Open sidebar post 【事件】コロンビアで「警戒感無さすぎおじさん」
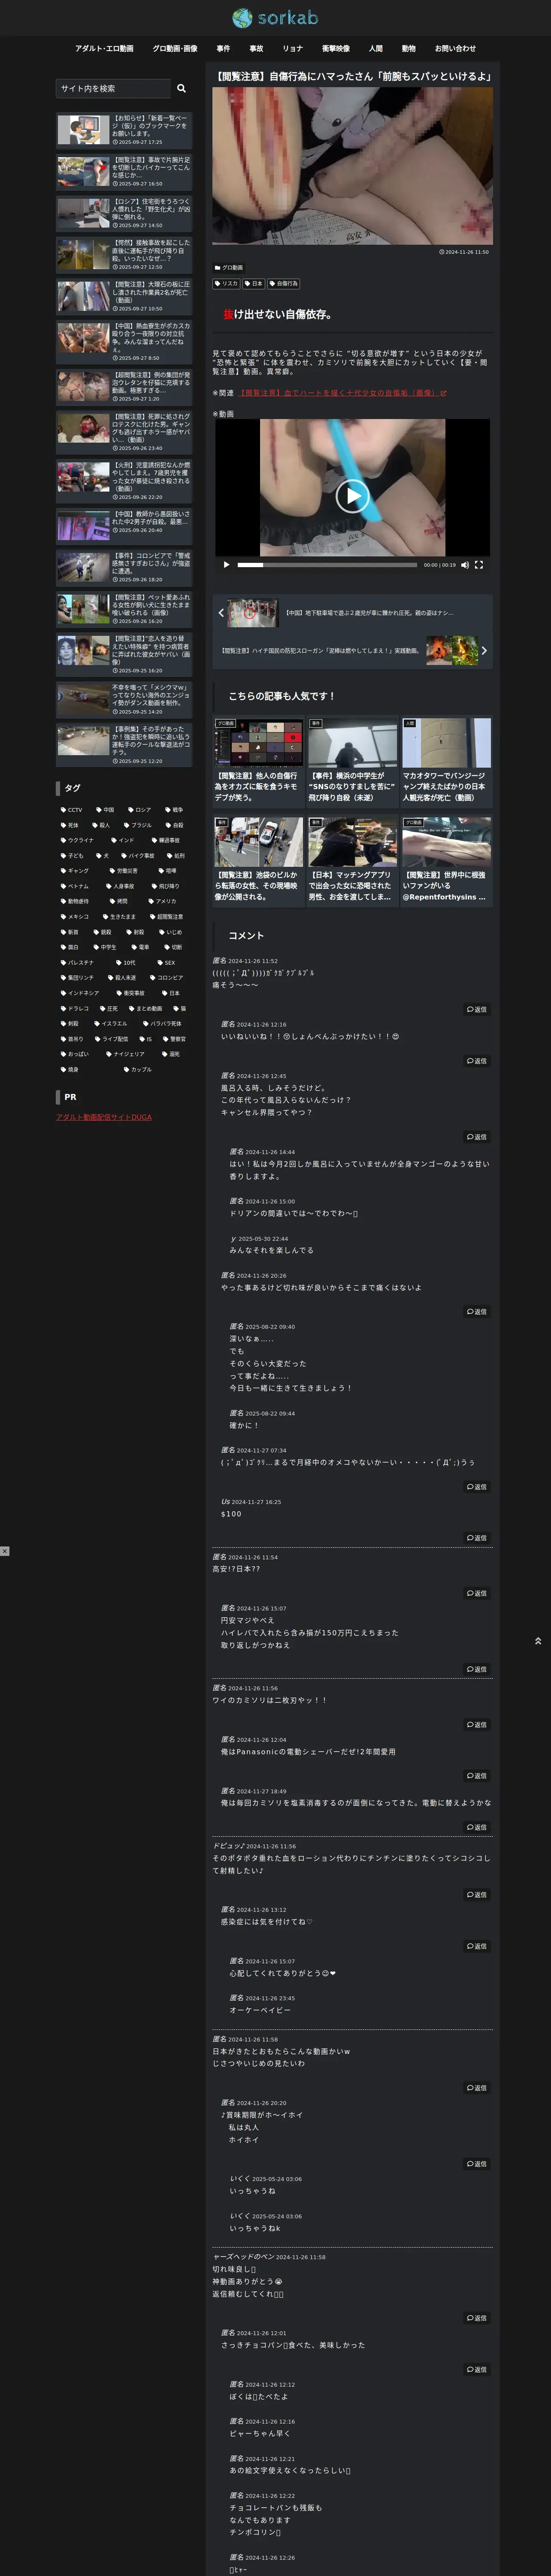The width and height of the screenshot is (551, 2576). [x=124, y=567]
